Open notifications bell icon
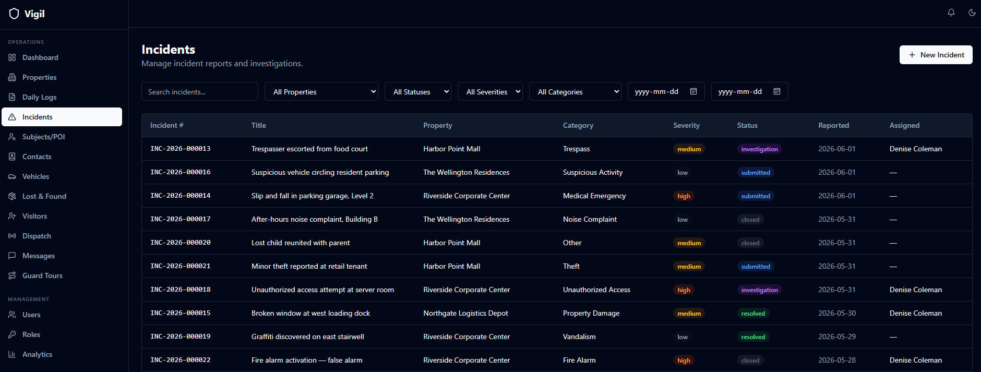981x372 pixels. 951,13
